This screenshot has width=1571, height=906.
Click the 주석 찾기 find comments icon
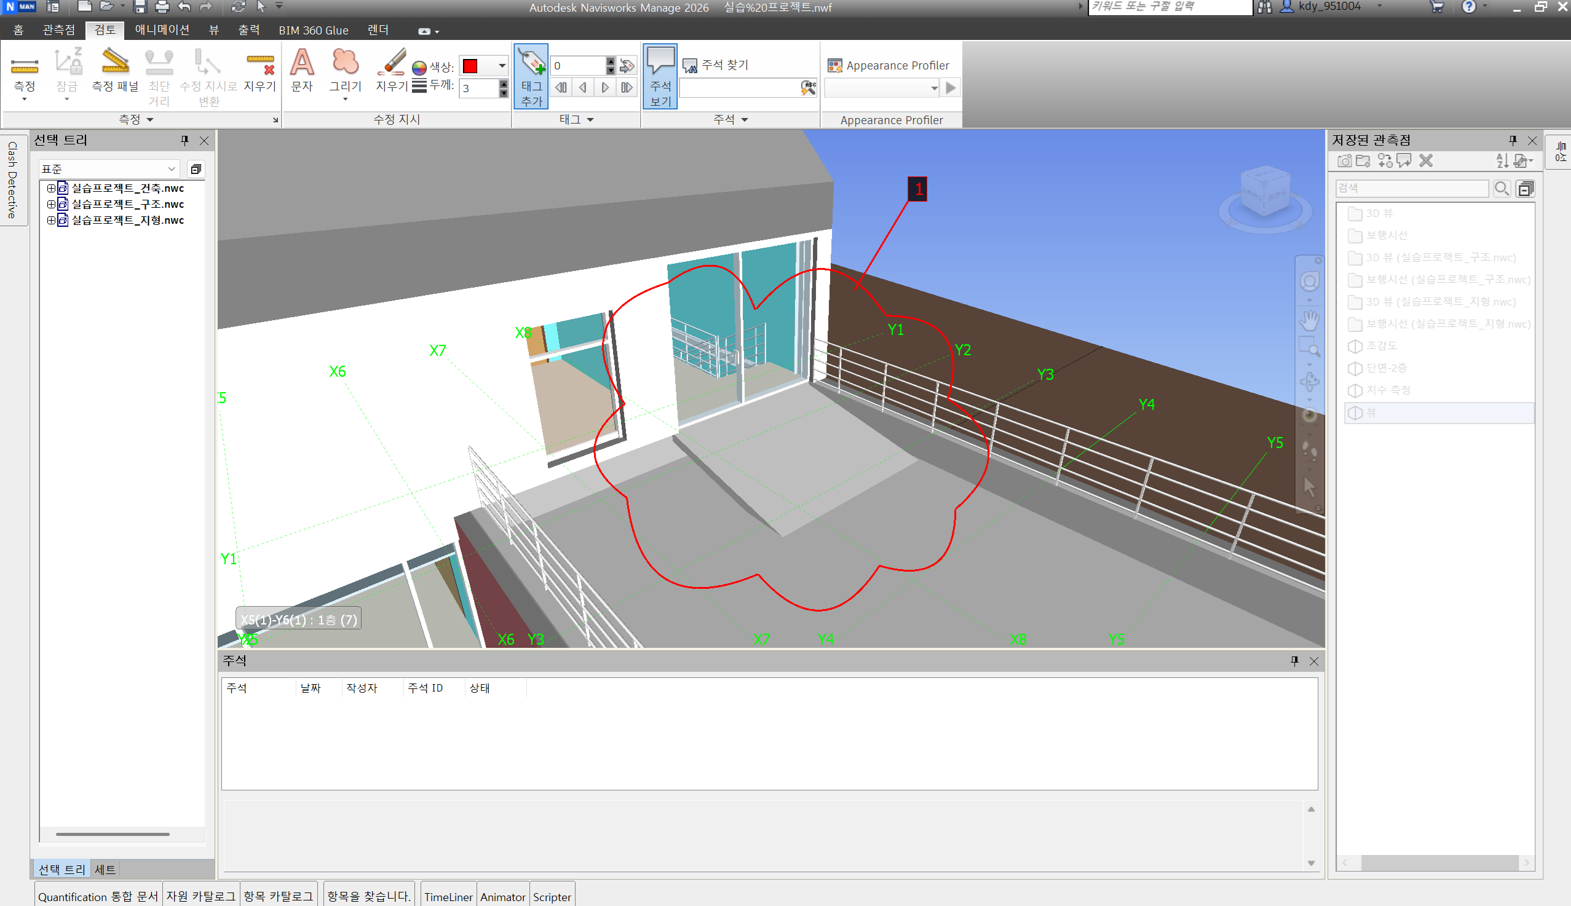[690, 65]
